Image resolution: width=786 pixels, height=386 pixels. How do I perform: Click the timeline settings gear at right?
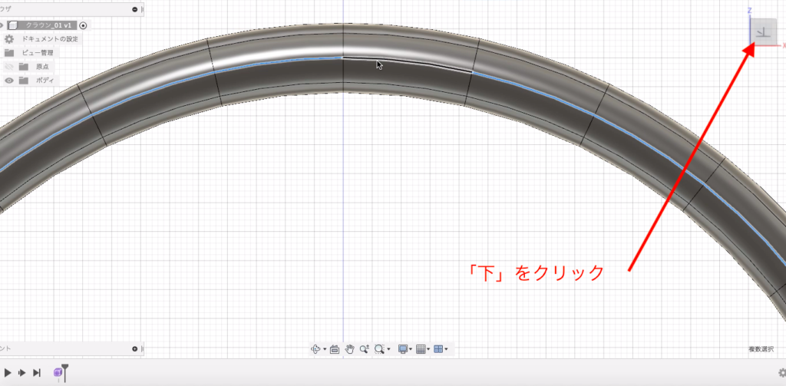point(782,372)
